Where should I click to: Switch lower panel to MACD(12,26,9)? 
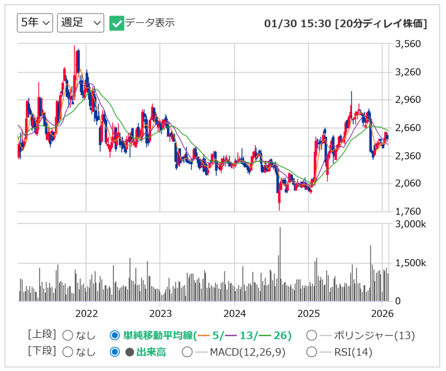point(187,352)
